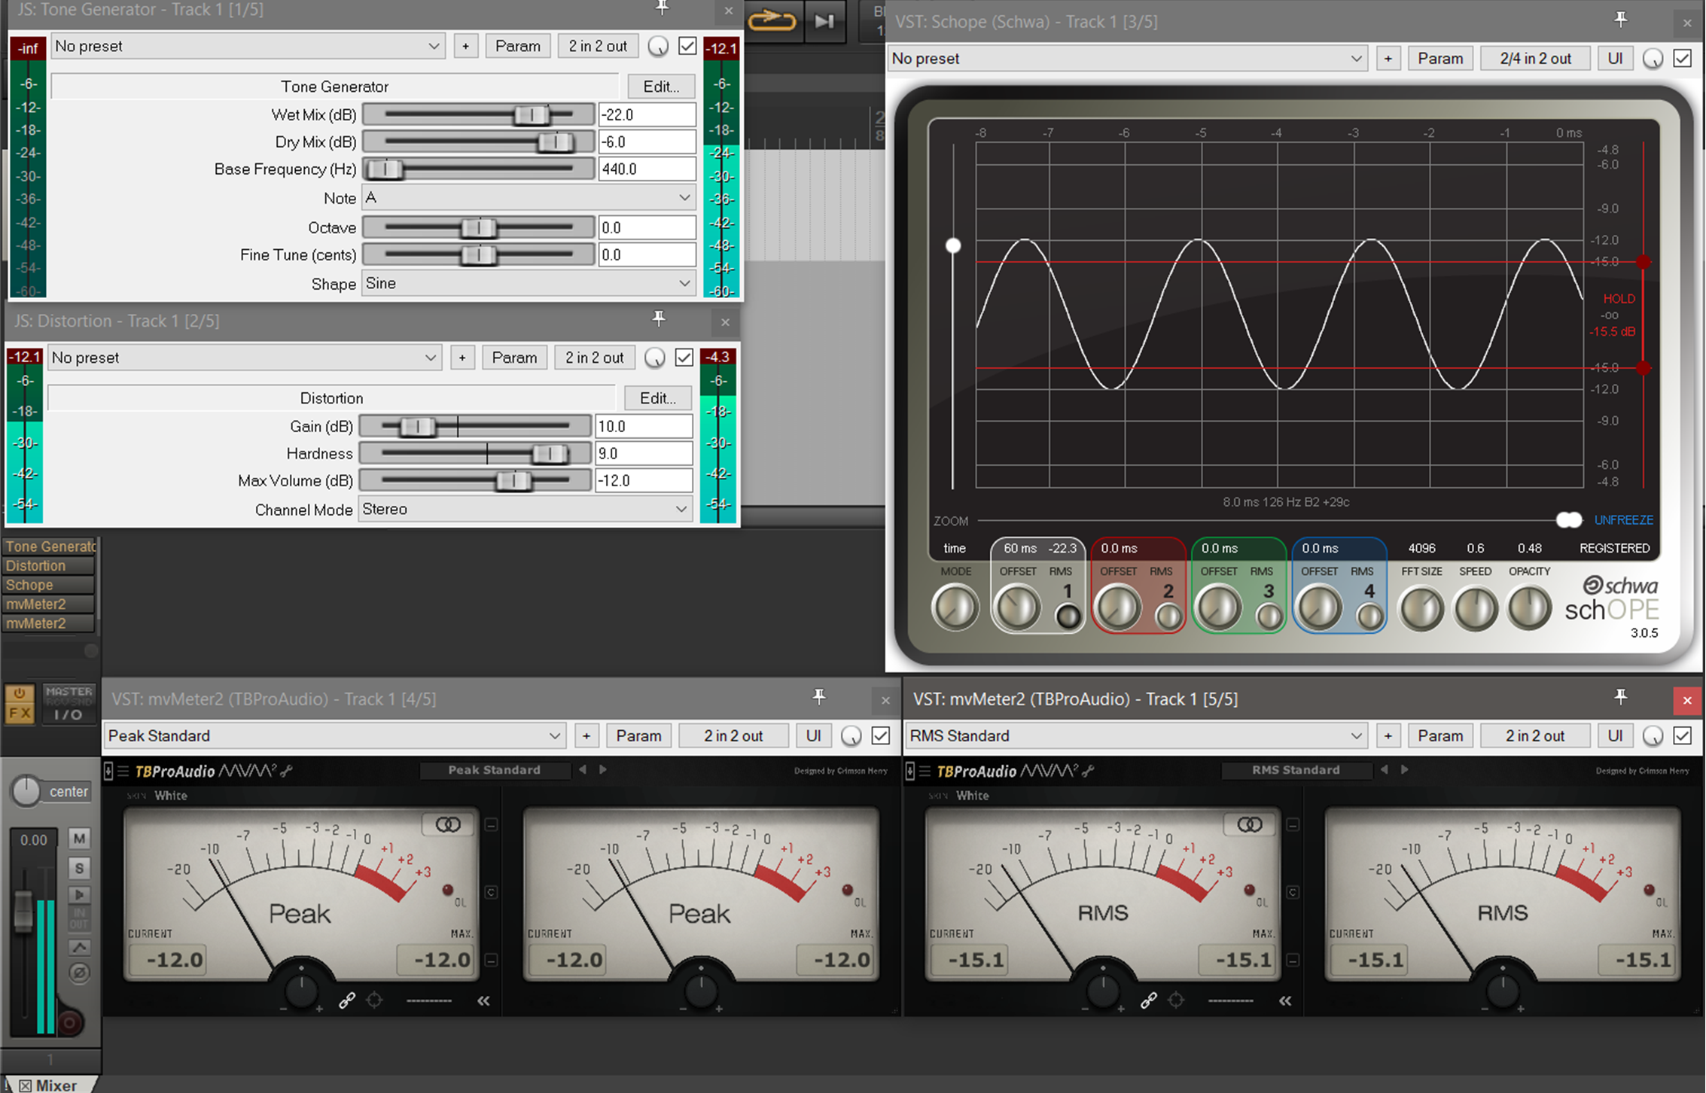
Task: Pin the Schope plugin window
Action: tap(1620, 20)
